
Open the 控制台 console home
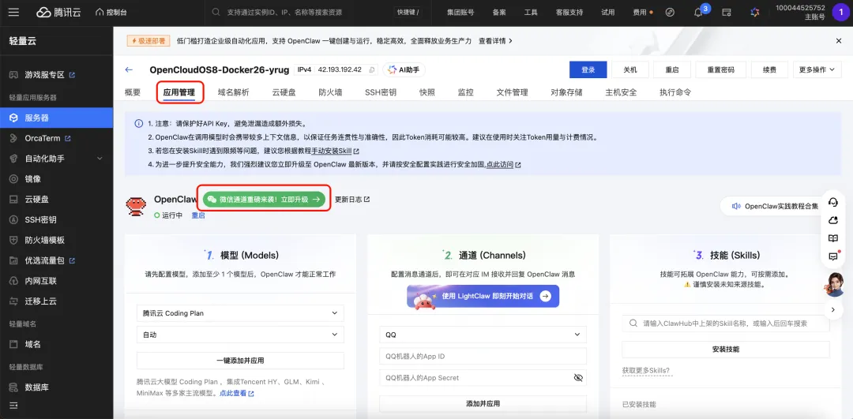pos(111,12)
